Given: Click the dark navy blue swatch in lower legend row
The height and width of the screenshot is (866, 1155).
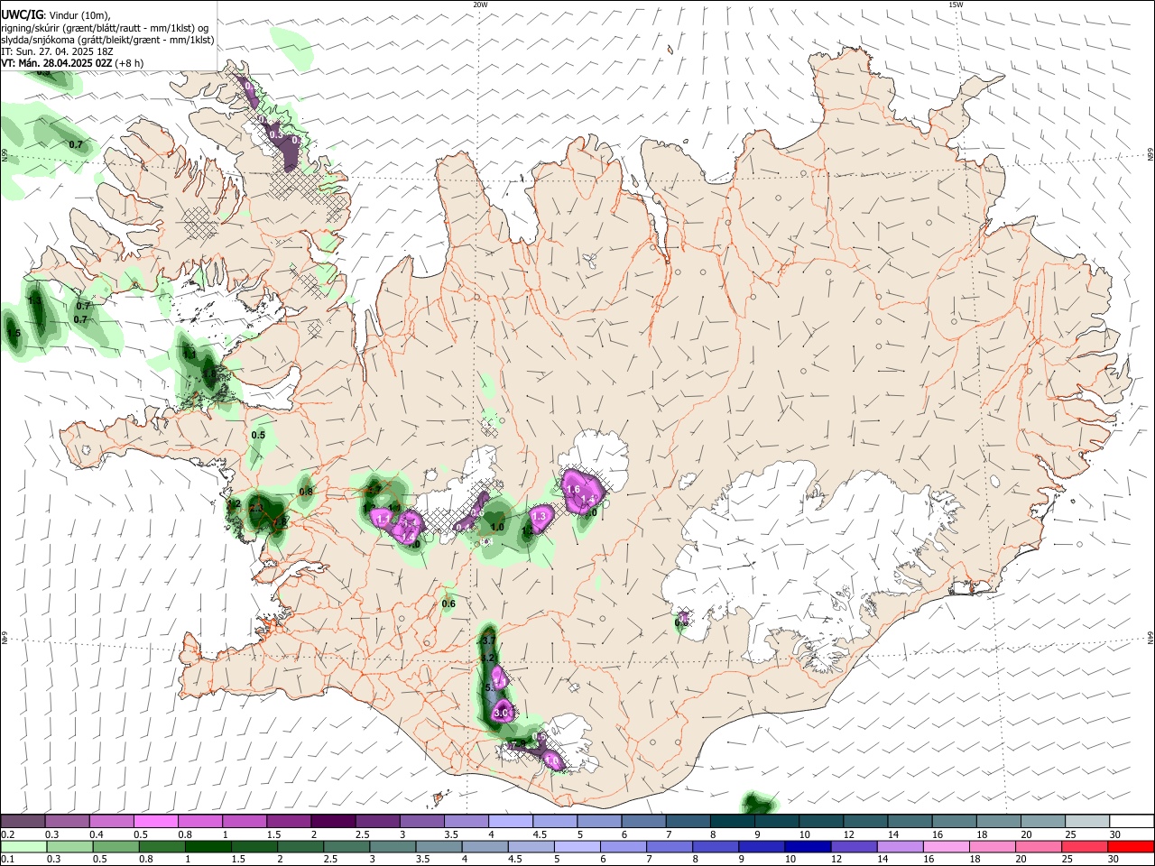Looking at the screenshot, I should (808, 846).
